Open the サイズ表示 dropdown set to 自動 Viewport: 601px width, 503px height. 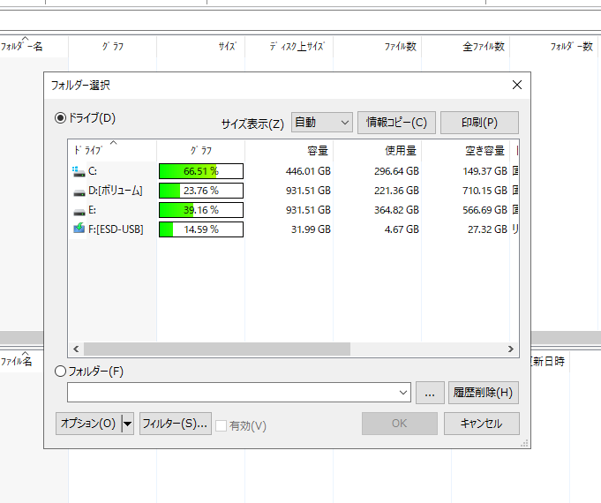[x=321, y=123]
